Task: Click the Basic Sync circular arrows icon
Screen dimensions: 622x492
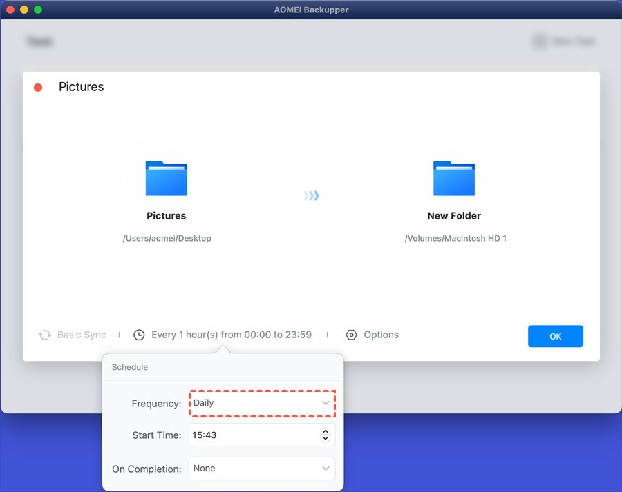Action: 45,335
